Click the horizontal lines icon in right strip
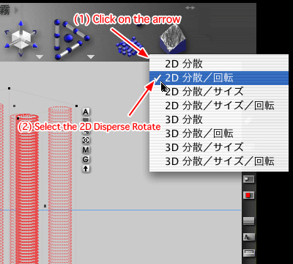This screenshot has width=293, height=264. tap(248, 221)
